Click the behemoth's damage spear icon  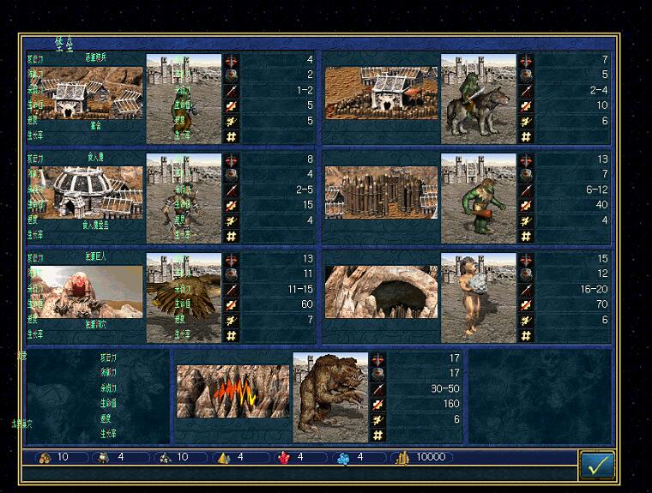(377, 389)
